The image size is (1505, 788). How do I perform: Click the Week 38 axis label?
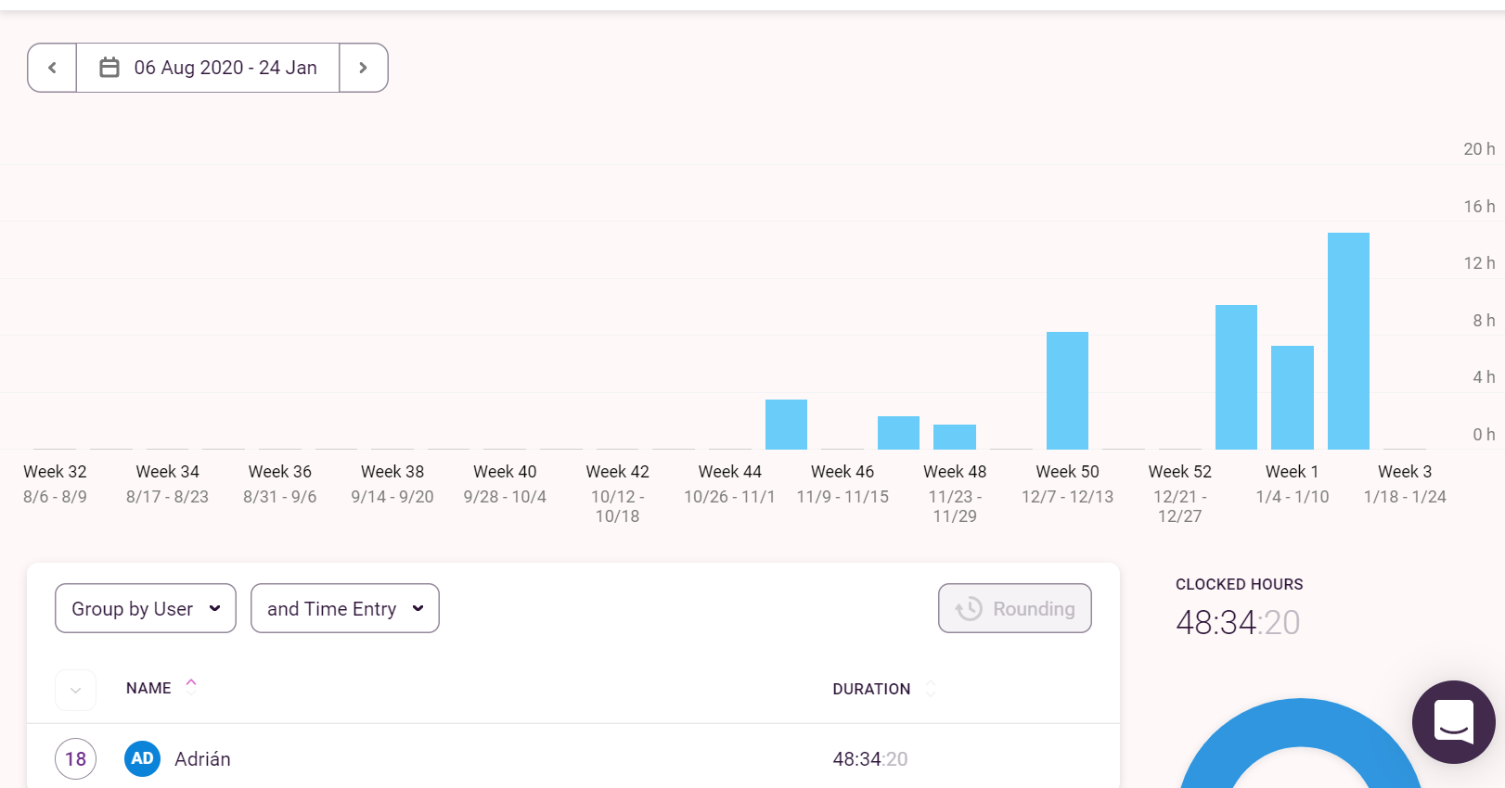(x=392, y=472)
